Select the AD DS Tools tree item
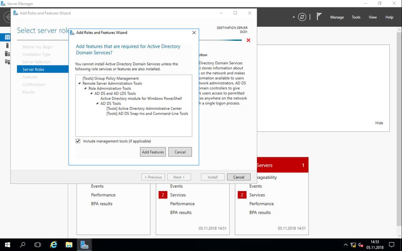Image resolution: width=402 pixels, height=251 pixels. [x=110, y=104]
